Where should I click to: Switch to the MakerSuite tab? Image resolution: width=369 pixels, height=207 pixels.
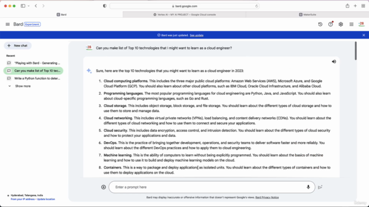pyautogui.click(x=307, y=14)
